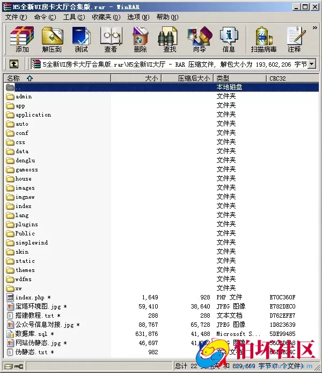Click the 解压到 (Extract To) icon
Image resolution: width=322 pixels, height=373 pixels.
coord(52,39)
